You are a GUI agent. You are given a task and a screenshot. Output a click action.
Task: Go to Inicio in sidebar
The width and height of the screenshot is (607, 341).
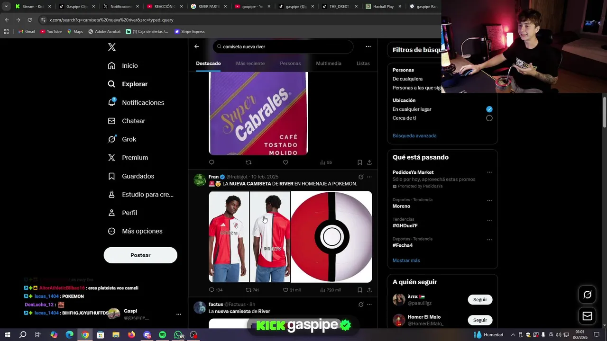pos(123,65)
